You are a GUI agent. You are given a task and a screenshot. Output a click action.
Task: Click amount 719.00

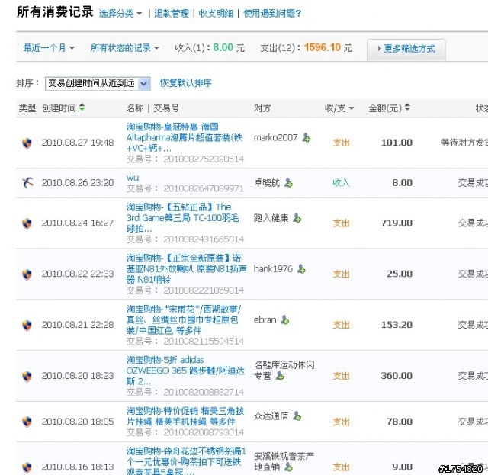(x=396, y=223)
